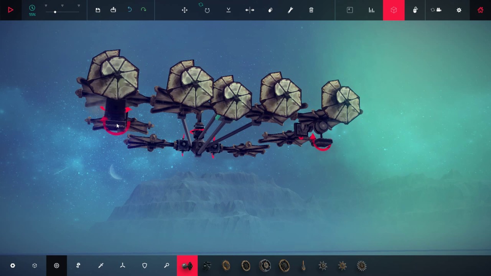Screen dimensions: 491x276
Task: Select the large dark grey wheel block
Action: coord(265,266)
